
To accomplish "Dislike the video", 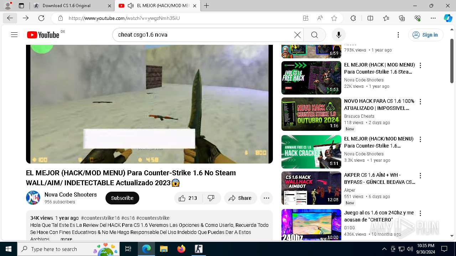I will [211, 198].
